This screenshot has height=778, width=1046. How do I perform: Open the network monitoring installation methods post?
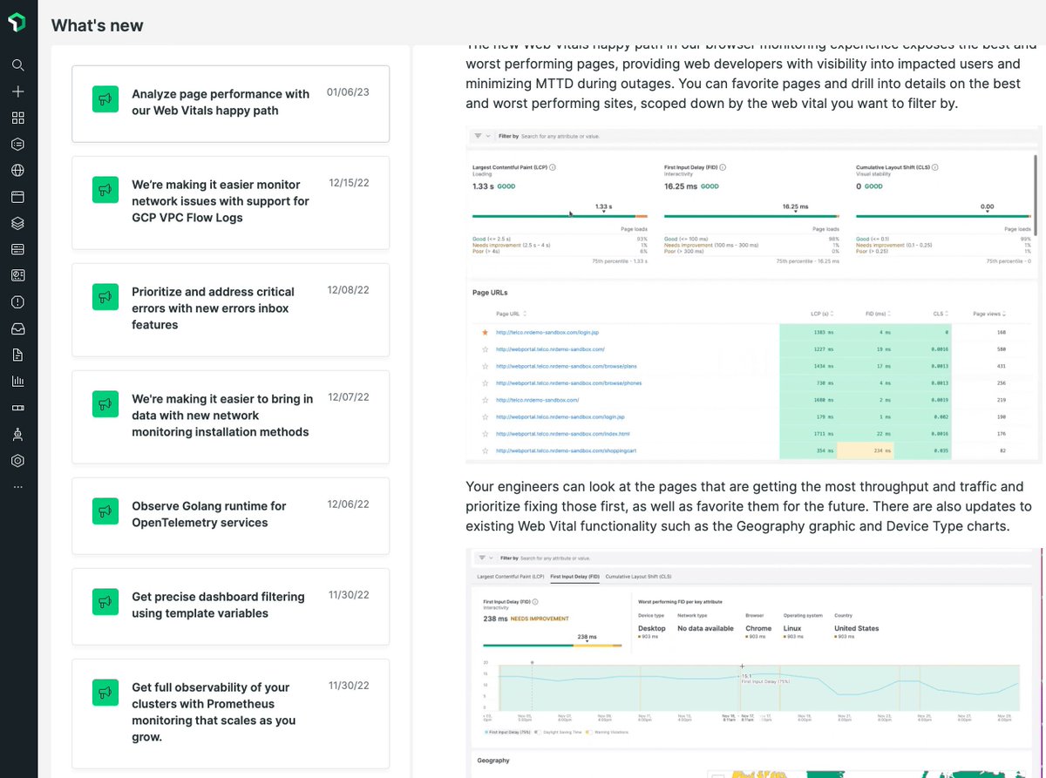pos(230,416)
